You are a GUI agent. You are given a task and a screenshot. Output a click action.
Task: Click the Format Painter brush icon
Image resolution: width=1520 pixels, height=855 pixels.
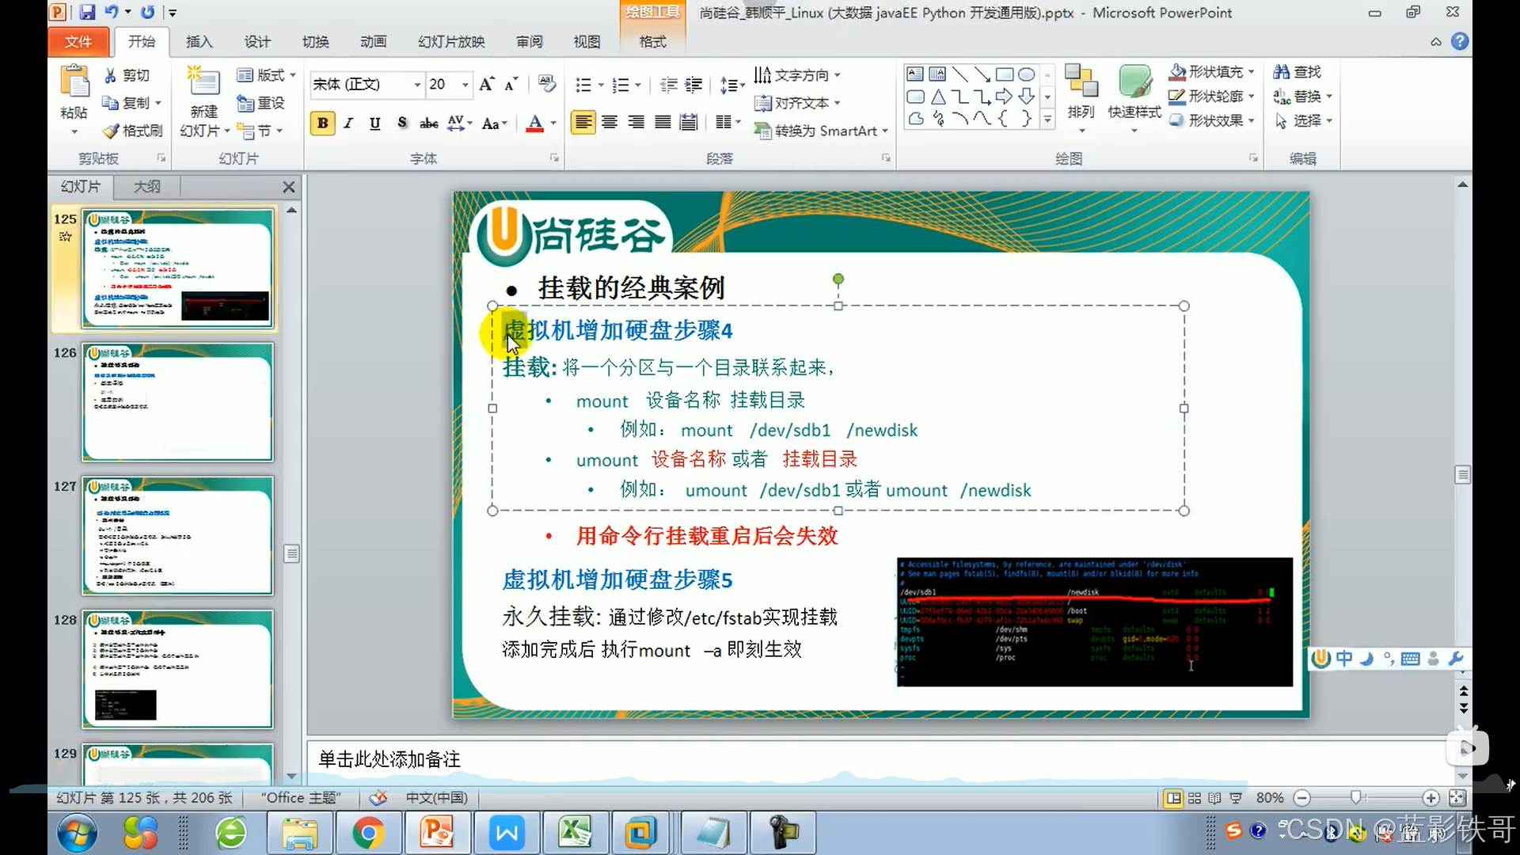coord(112,131)
